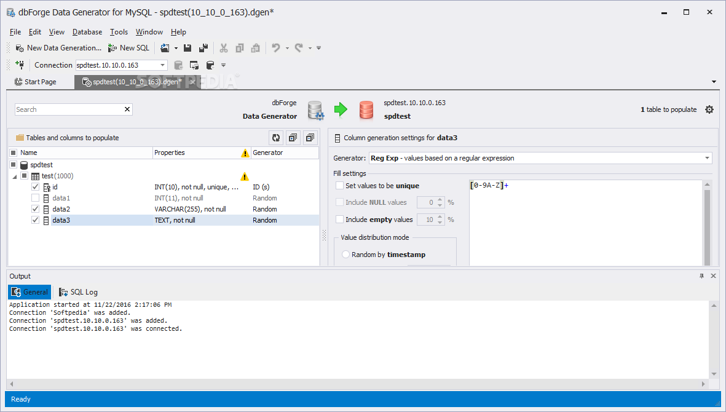This screenshot has height=412, width=726.
Task: Open the Generator Reg Exp dropdown
Action: 540,158
